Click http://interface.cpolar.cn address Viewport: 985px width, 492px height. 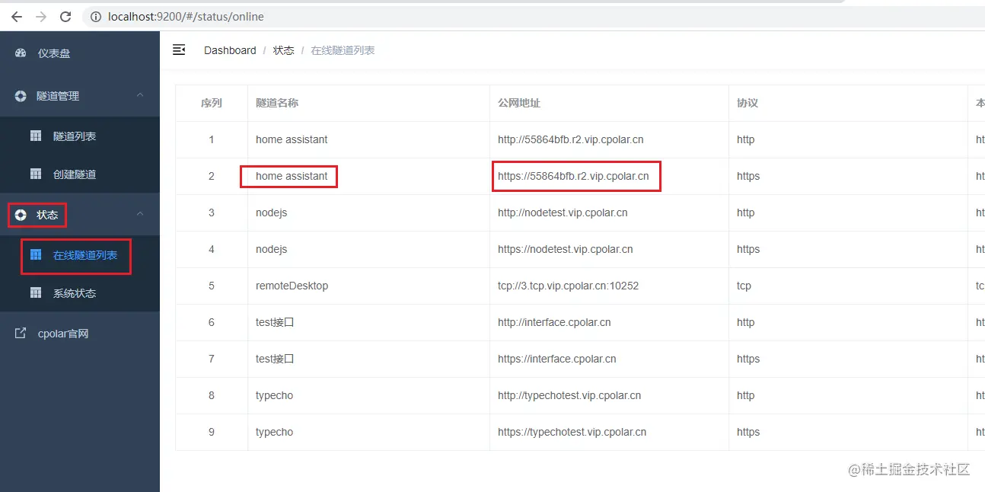pos(554,322)
